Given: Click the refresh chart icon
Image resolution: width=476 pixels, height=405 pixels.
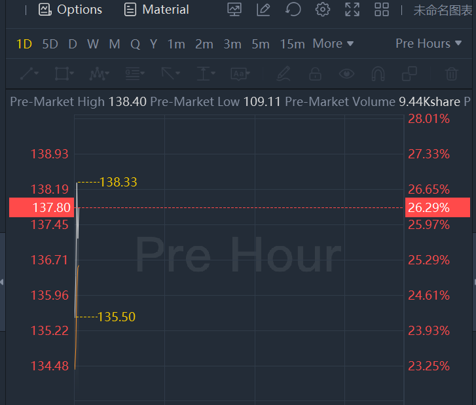Looking at the screenshot, I should (x=293, y=10).
